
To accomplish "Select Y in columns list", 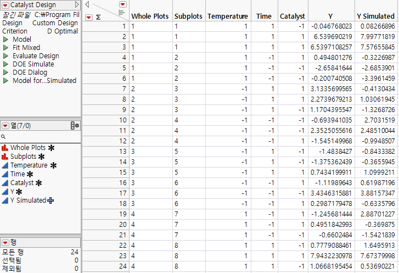I will point(12,192).
